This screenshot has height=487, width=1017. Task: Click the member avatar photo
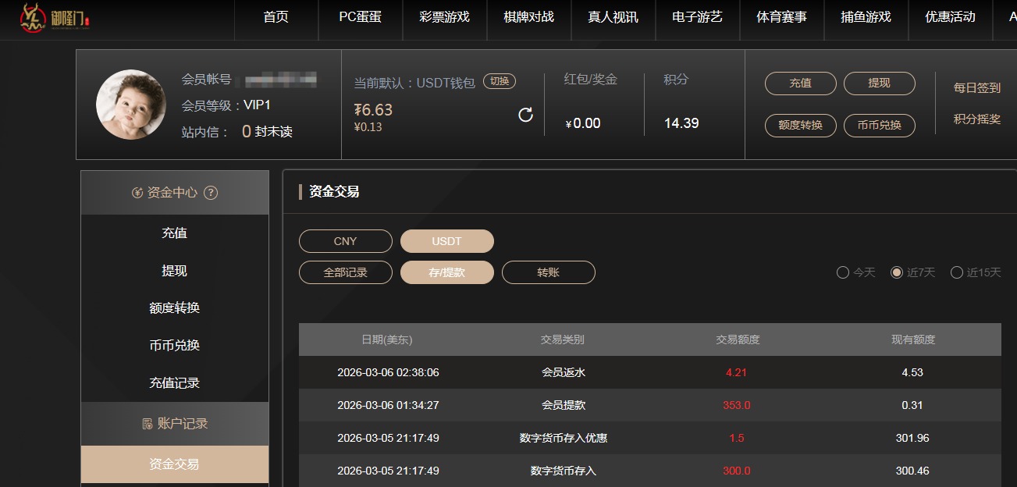coord(130,104)
